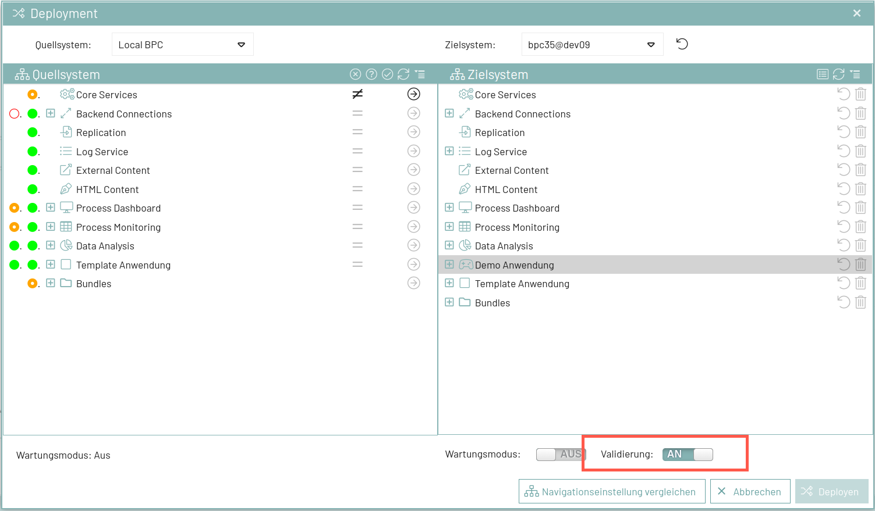The height and width of the screenshot is (511, 875).
Task: Expand Data Analysis in Zielsystem
Action: pos(449,245)
